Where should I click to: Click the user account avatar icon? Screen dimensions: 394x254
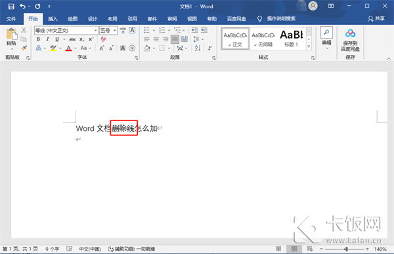313,6
